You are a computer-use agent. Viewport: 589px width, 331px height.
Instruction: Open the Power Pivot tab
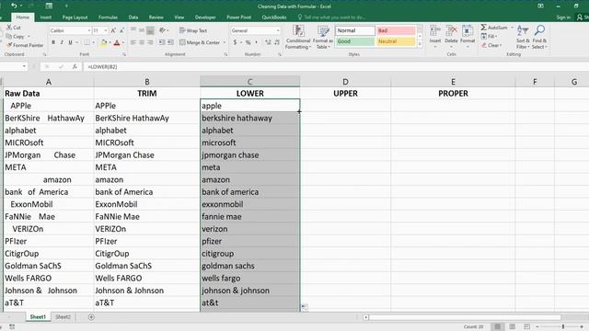[238, 17]
